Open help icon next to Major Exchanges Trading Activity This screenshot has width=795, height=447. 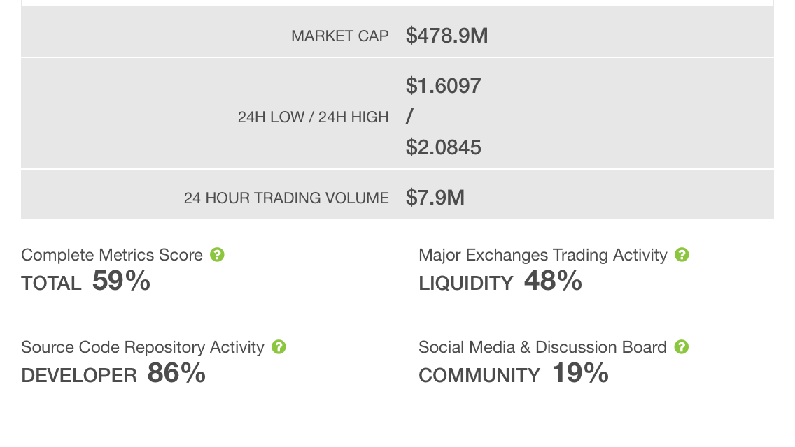(682, 255)
